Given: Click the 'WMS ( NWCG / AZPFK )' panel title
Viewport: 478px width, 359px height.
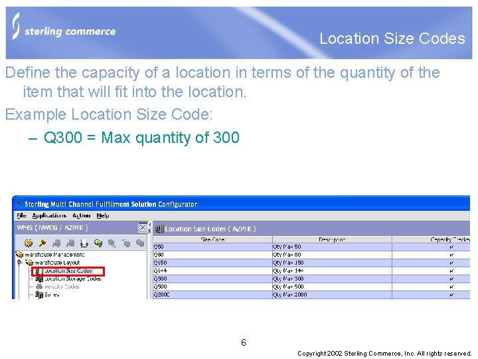Looking at the screenshot, I should (52, 228).
